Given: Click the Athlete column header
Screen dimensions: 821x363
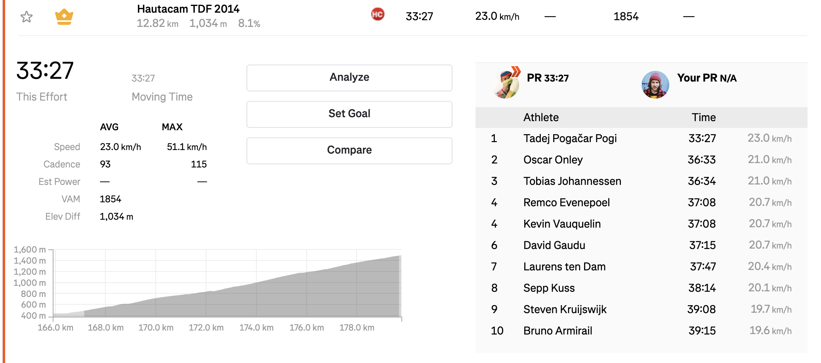Looking at the screenshot, I should click(x=541, y=117).
